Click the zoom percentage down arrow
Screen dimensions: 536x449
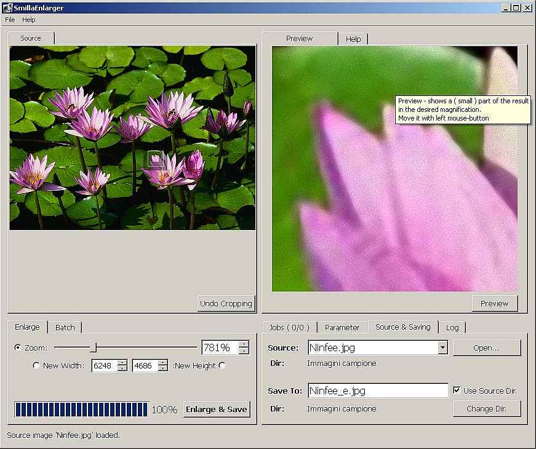point(244,351)
